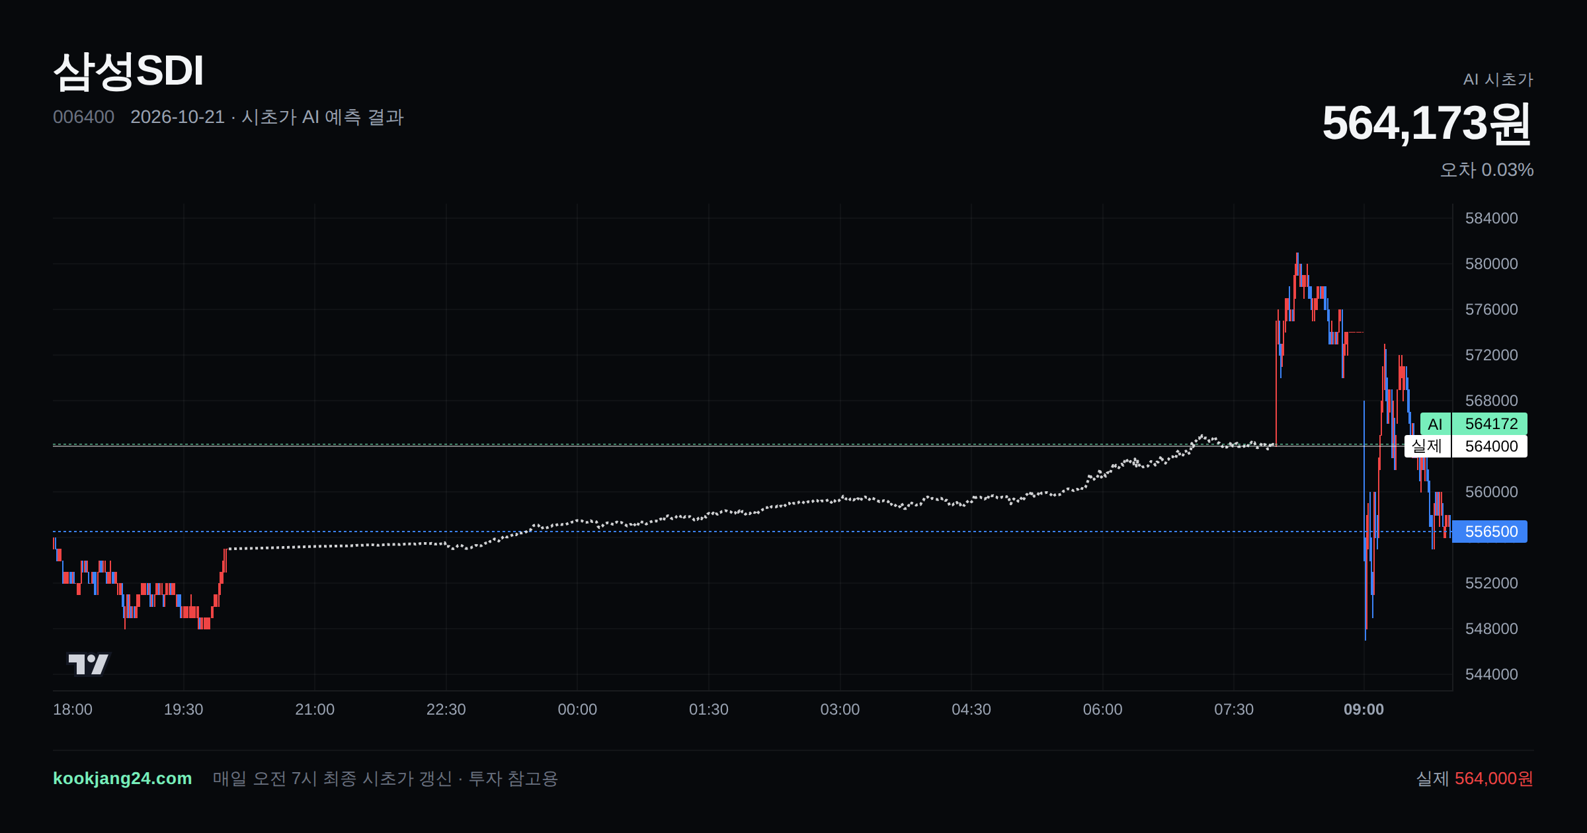Viewport: 1587px width, 833px height.
Task: Click the 09:00 time axis marker
Action: pyautogui.click(x=1363, y=709)
